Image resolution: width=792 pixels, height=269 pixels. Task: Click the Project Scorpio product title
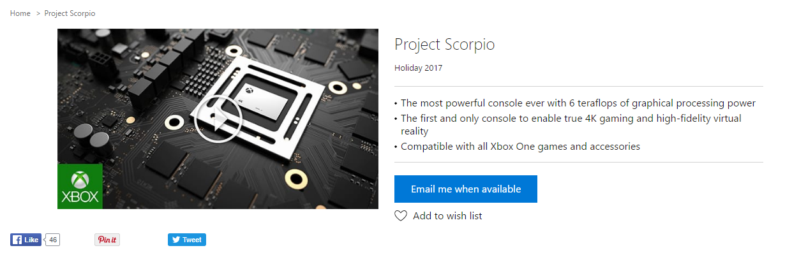[445, 44]
